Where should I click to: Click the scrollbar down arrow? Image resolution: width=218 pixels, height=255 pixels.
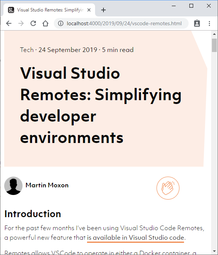coord(214,252)
